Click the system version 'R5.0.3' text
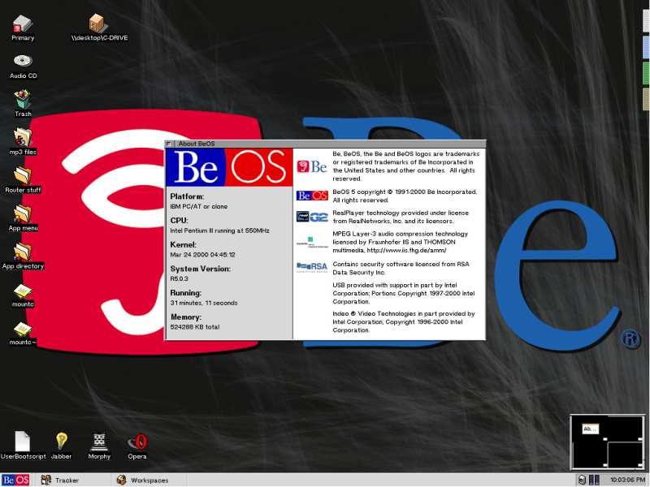The image size is (650, 487). [179, 278]
